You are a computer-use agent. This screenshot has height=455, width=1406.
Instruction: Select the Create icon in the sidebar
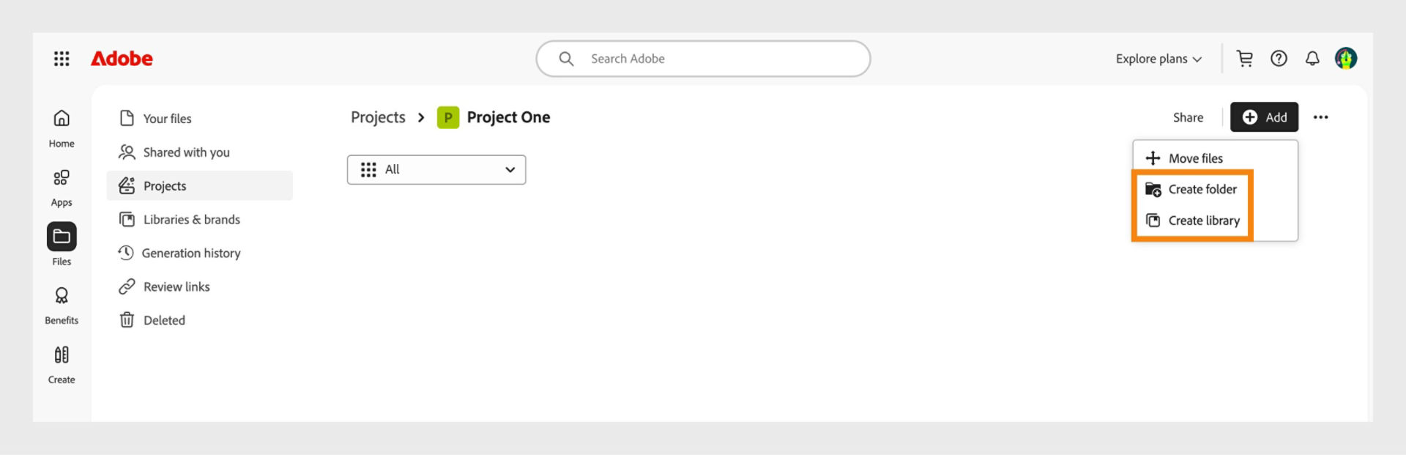pyautogui.click(x=61, y=362)
